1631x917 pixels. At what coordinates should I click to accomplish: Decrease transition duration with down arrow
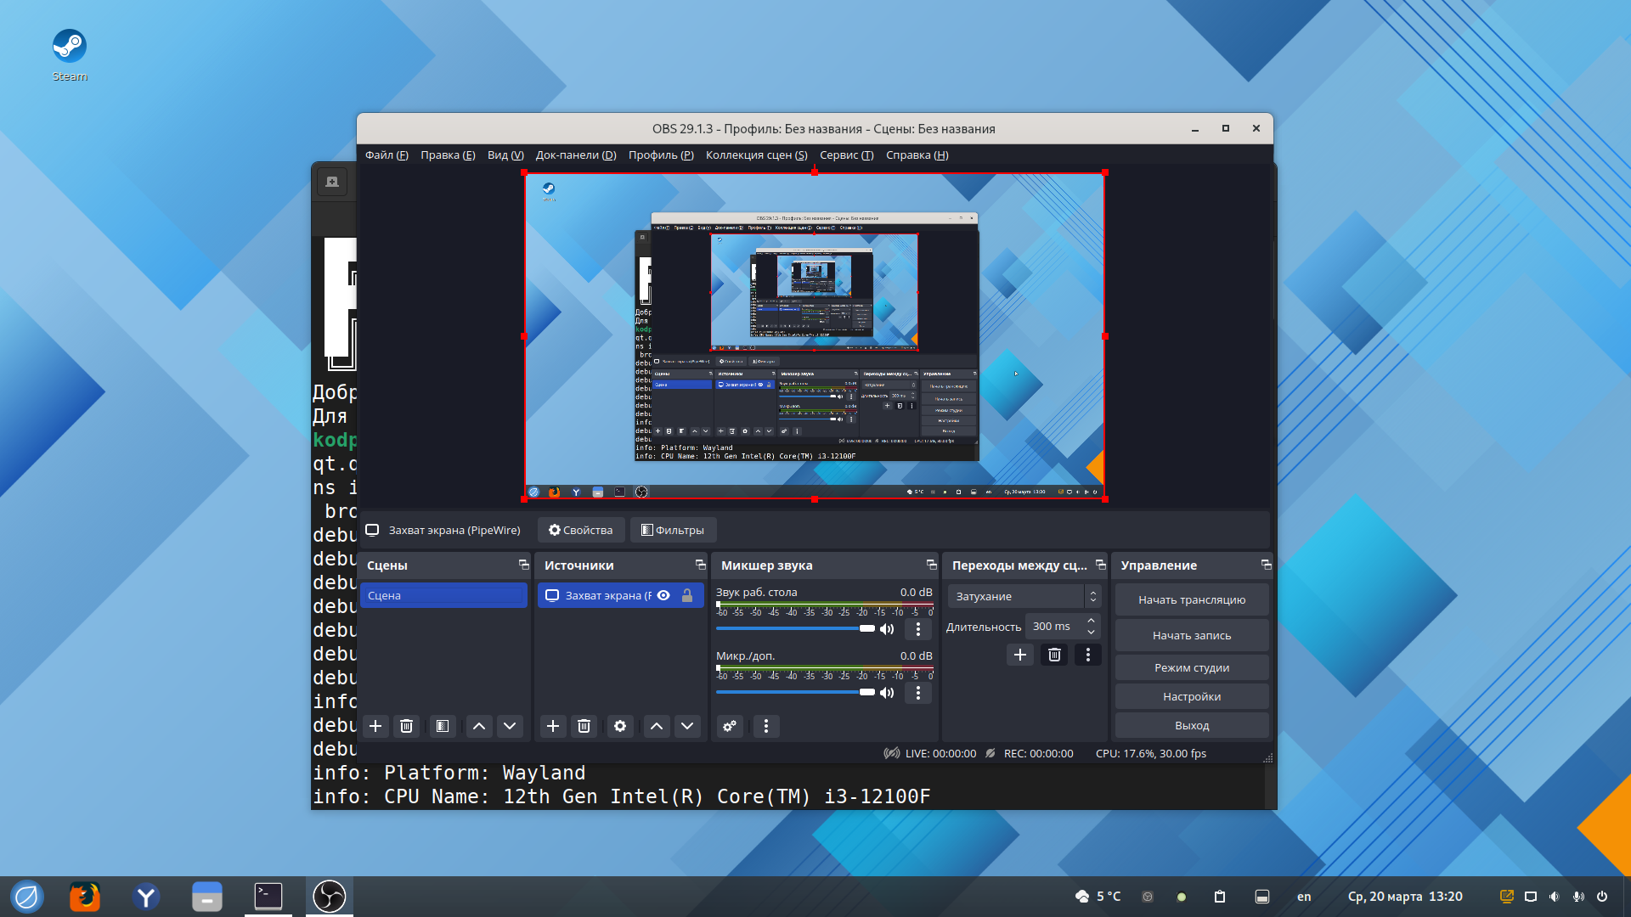pos(1091,632)
